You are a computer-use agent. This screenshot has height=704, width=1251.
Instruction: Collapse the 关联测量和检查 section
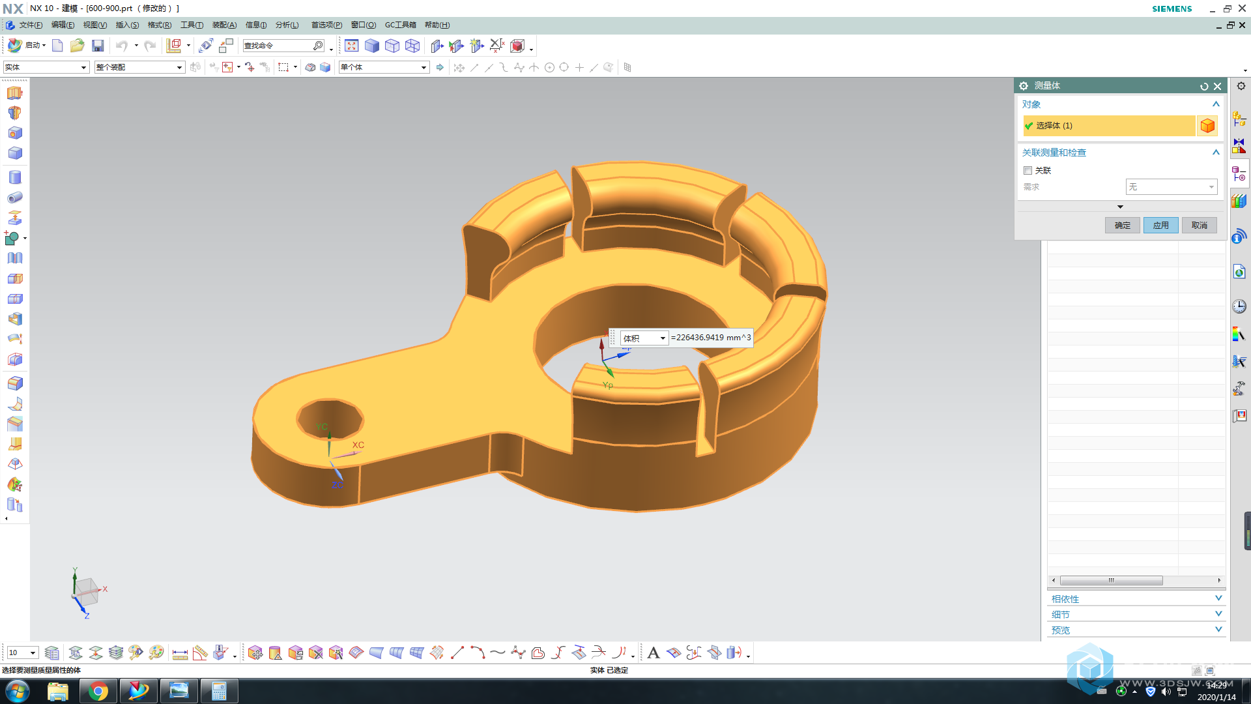coord(1216,153)
